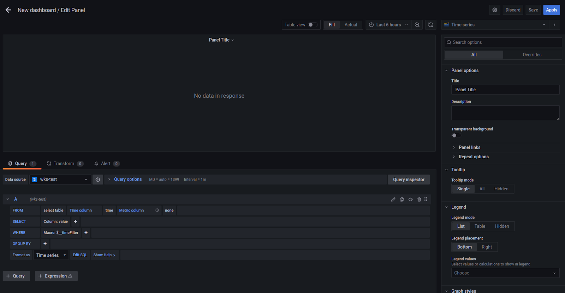Click Apply button
This screenshot has height=293, width=565.
pos(552,10)
